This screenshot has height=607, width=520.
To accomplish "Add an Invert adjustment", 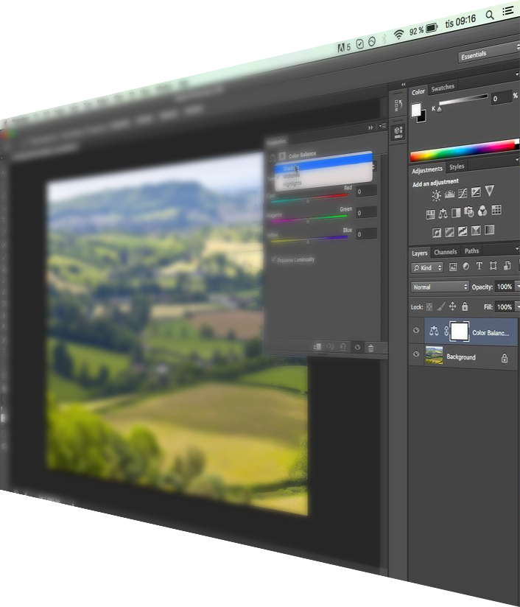I will (x=437, y=233).
